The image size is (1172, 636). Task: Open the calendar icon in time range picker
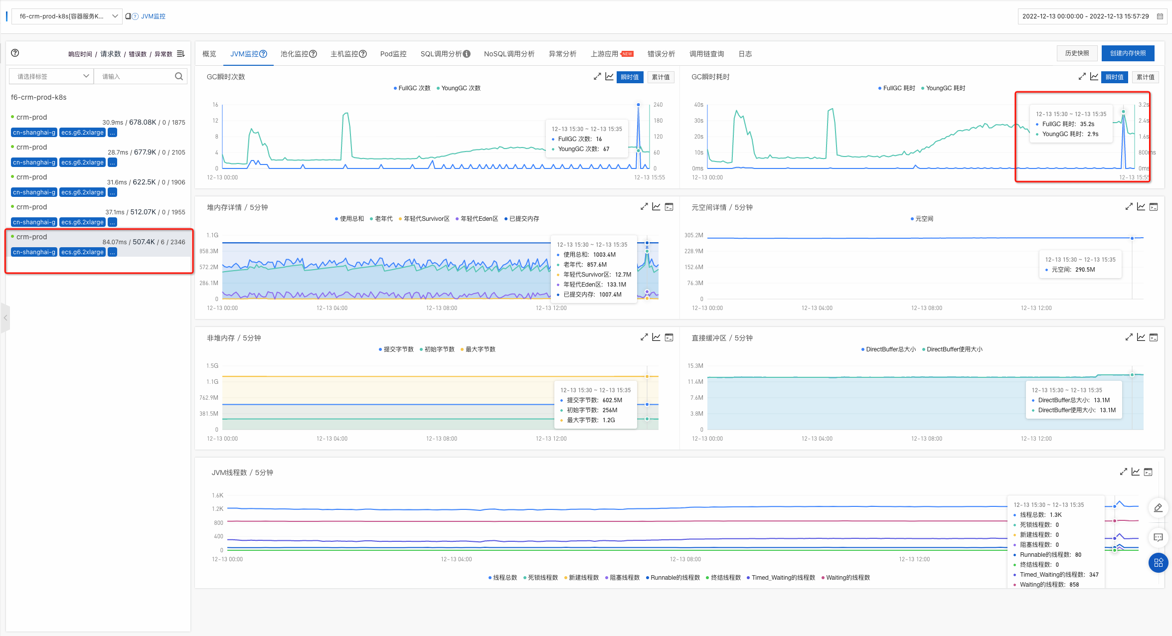tap(1160, 16)
